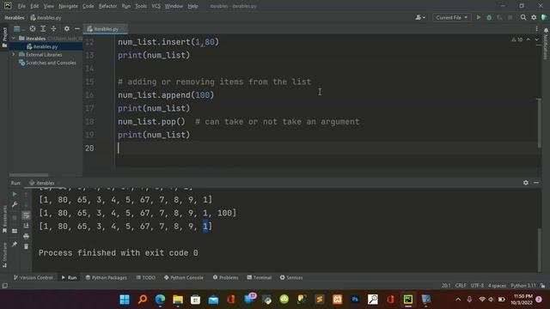
Task: Click the warnings count indicator showing 10
Action: click(x=517, y=39)
